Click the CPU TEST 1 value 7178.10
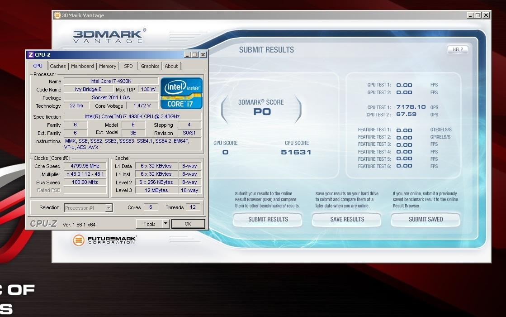Viewport: 506px width, 317px height. pos(411,107)
